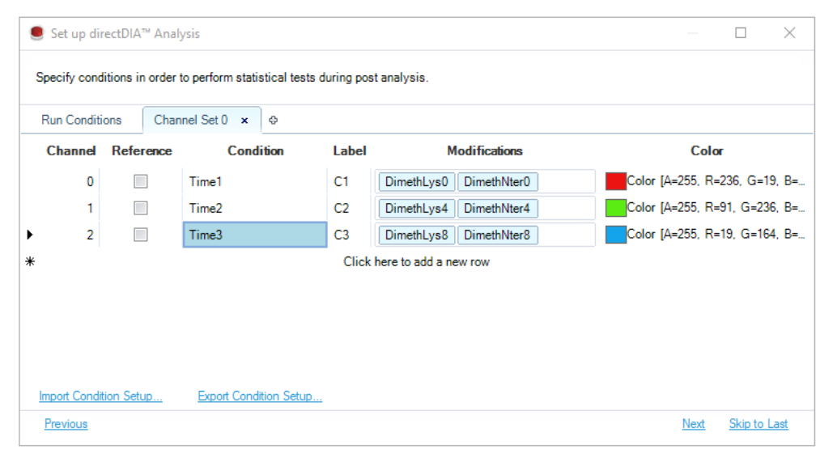Enable Reference checkbox for channel 2
This screenshot has height=462, width=833.
[x=141, y=235]
